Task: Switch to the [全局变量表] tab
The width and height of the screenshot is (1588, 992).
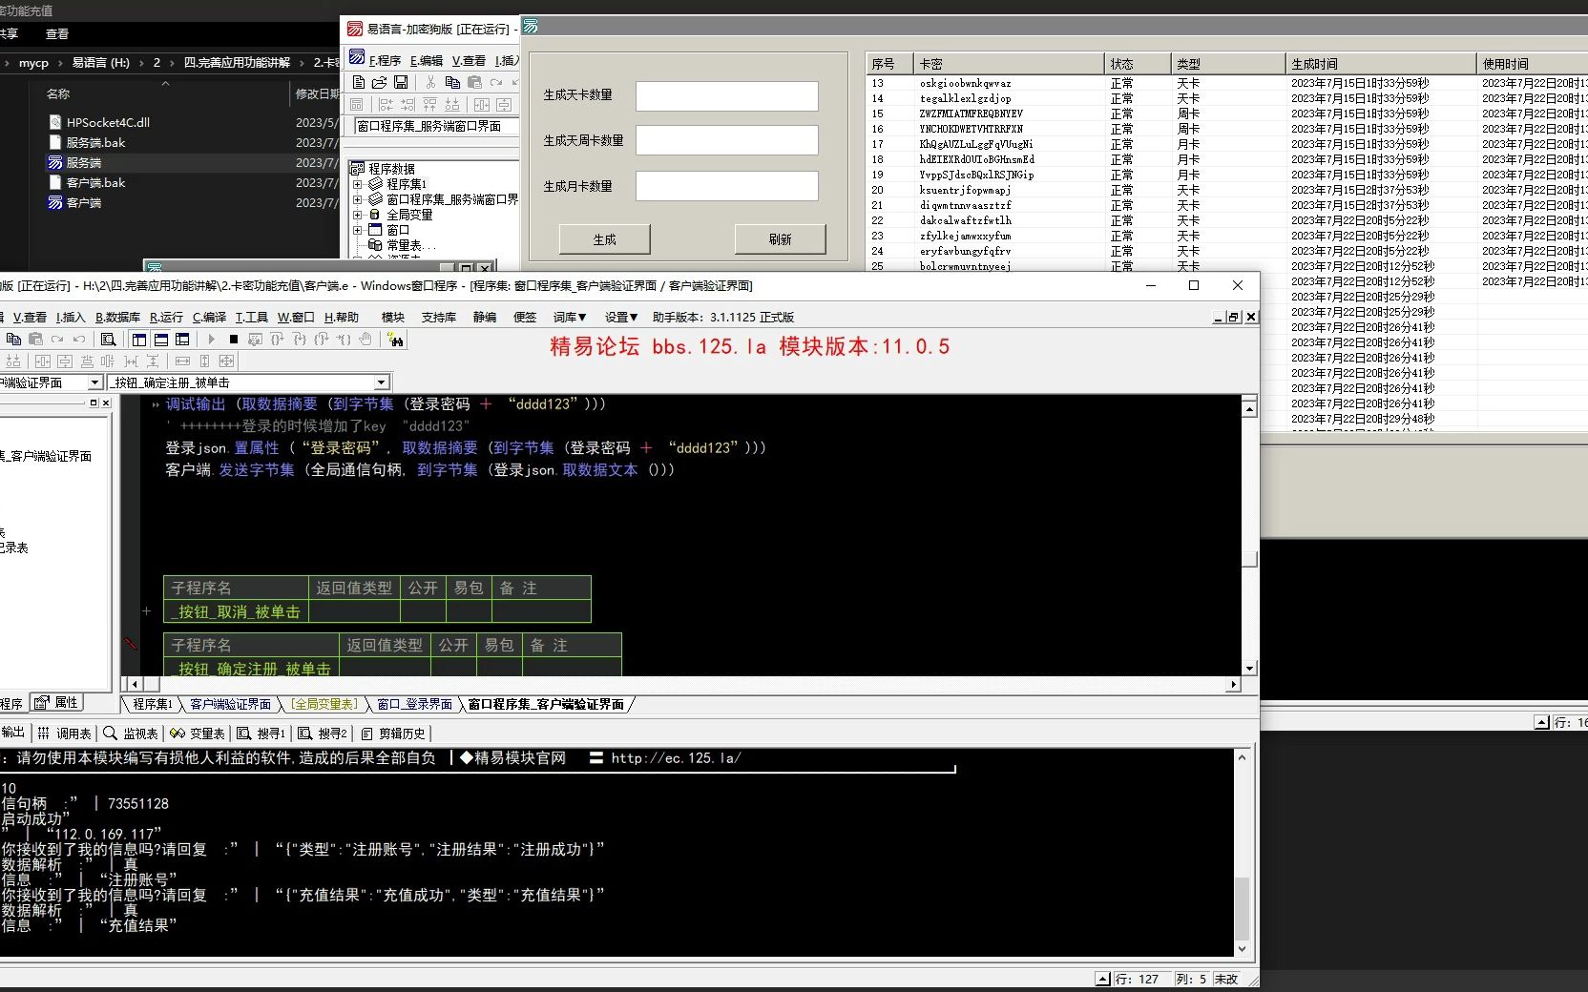Action: click(x=325, y=704)
